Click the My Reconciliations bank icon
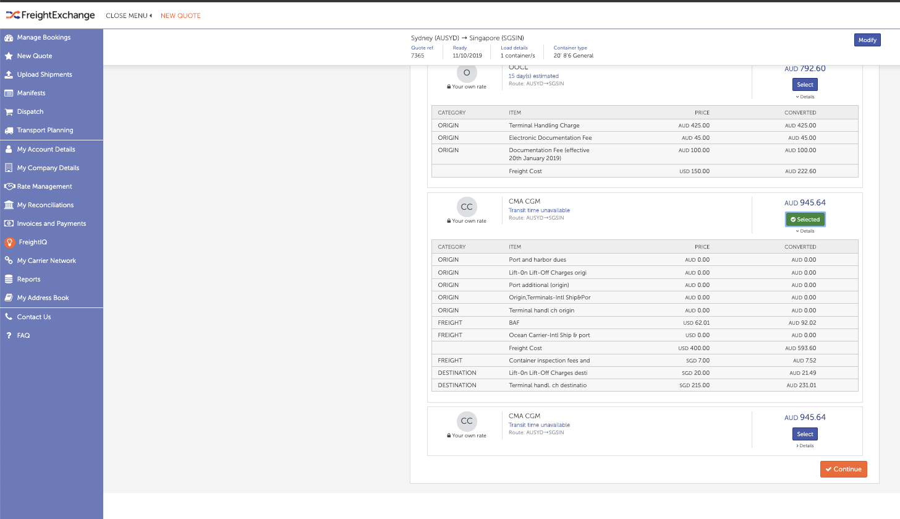 9,205
